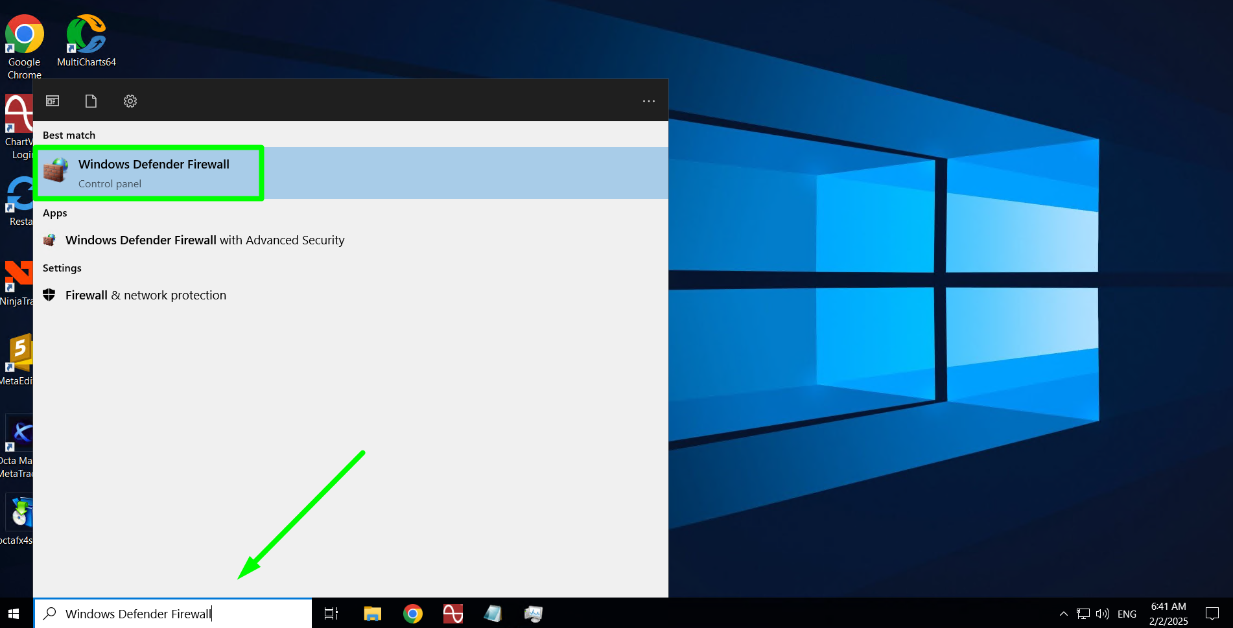Open Firewall & network protection settings
The height and width of the screenshot is (628, 1233).
pyautogui.click(x=146, y=296)
